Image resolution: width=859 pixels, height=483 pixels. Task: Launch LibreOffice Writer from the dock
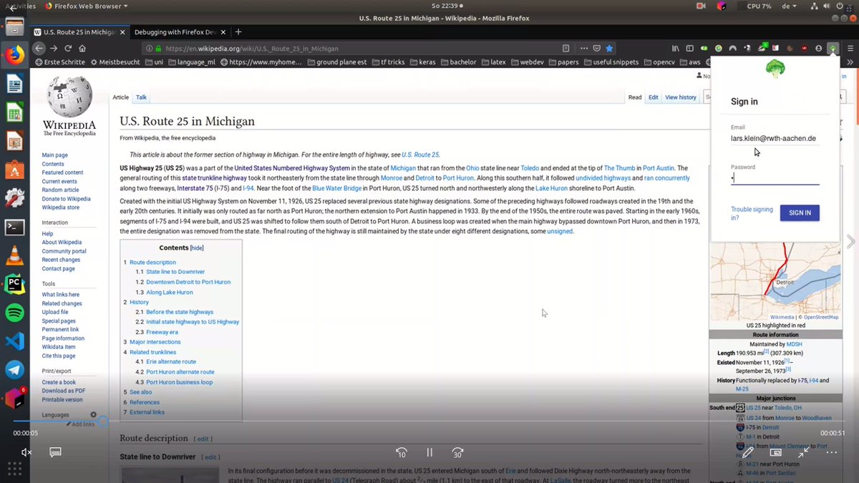tap(15, 85)
